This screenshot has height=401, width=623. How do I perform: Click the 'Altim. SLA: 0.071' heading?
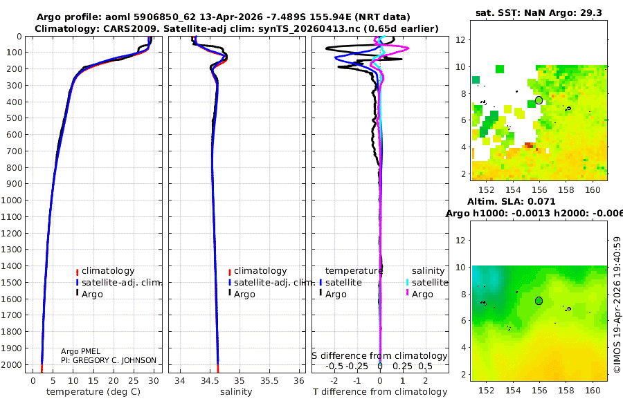click(511, 201)
